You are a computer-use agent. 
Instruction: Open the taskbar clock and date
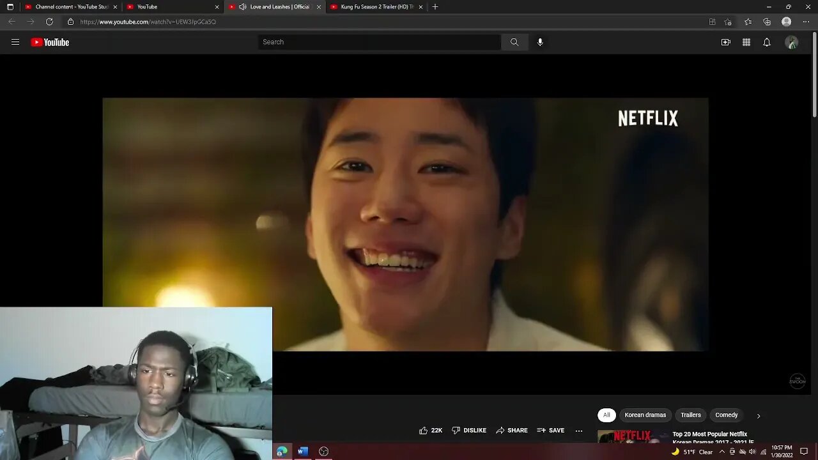pos(782,452)
